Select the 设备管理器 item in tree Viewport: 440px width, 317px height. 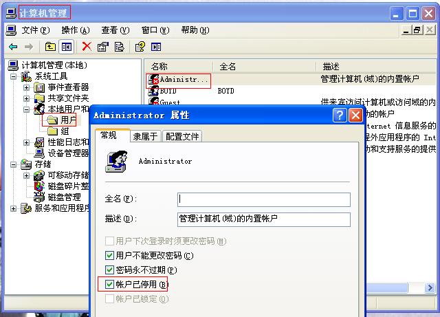point(68,153)
